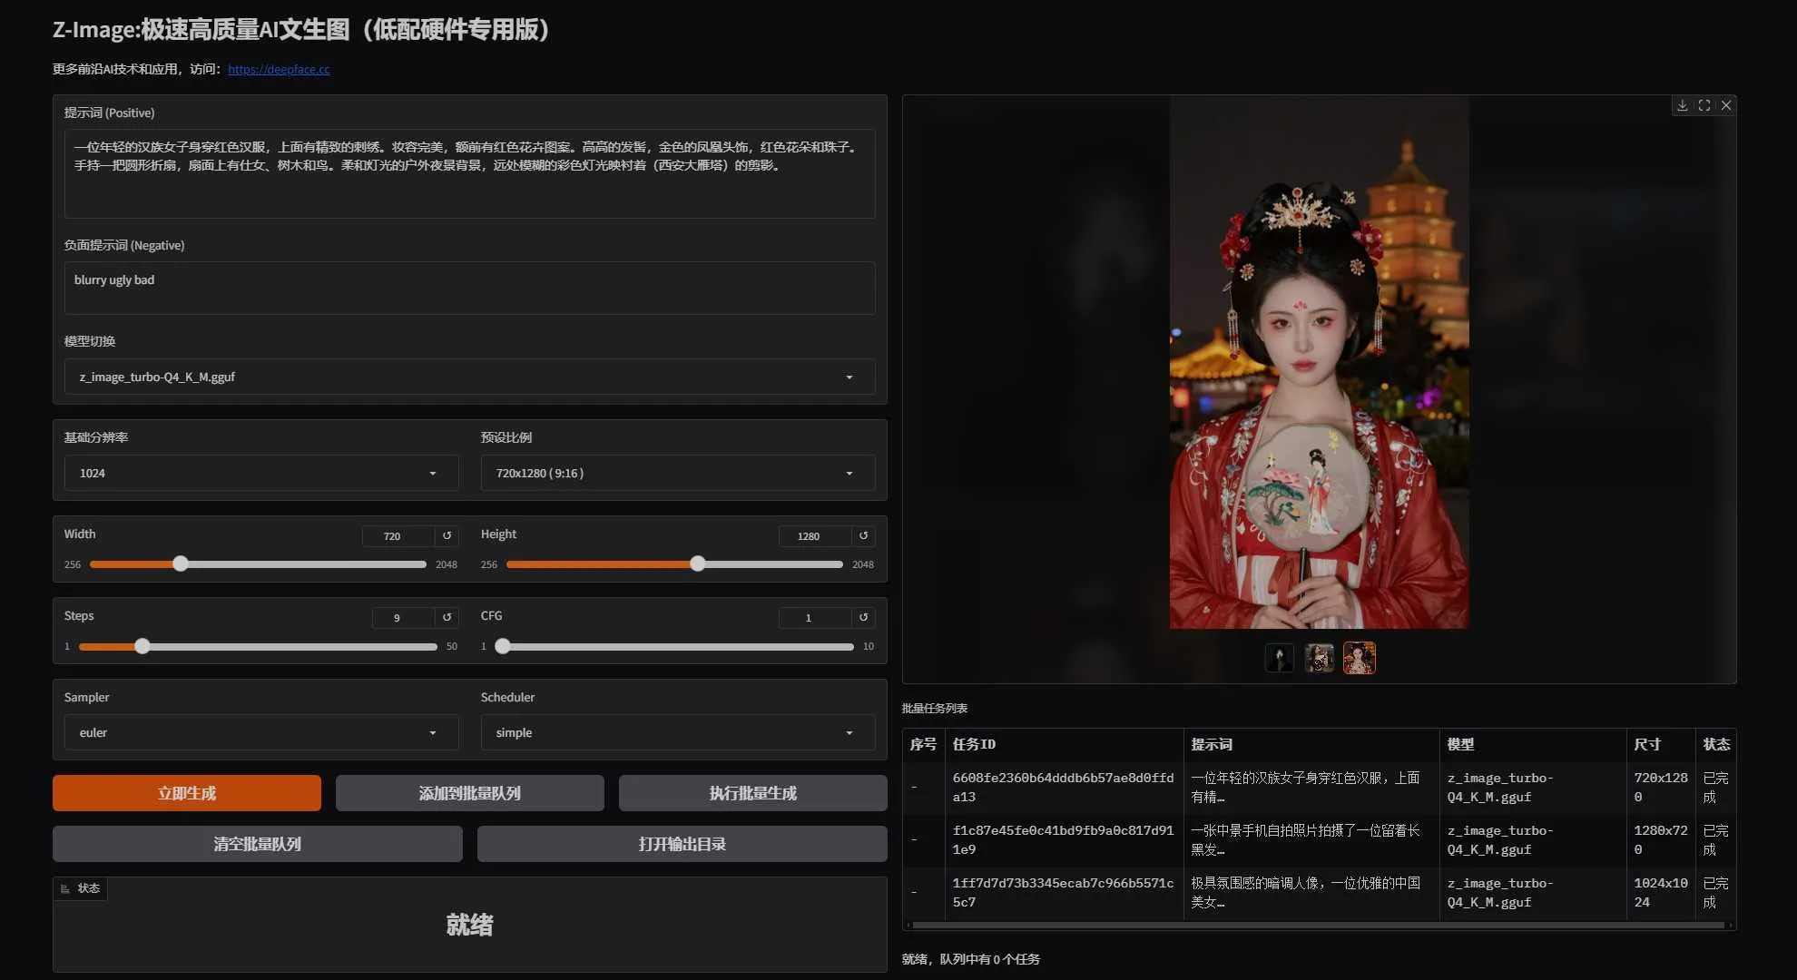Screen dimensions: 1797x980
Task: Select the rightmost thumbnail below the preview
Action: pyautogui.click(x=1359, y=657)
